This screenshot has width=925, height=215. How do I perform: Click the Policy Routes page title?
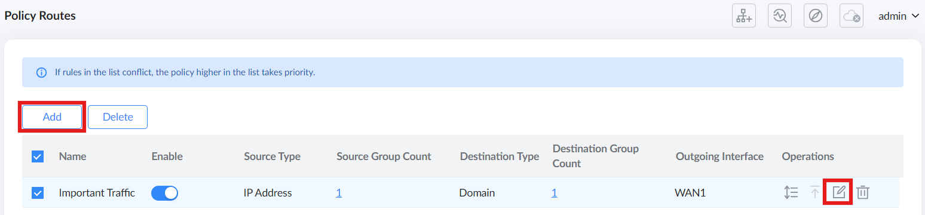(x=40, y=16)
